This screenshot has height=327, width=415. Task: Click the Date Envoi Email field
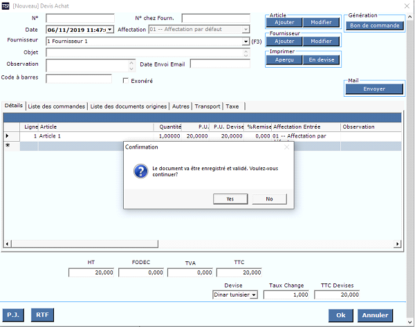point(220,64)
